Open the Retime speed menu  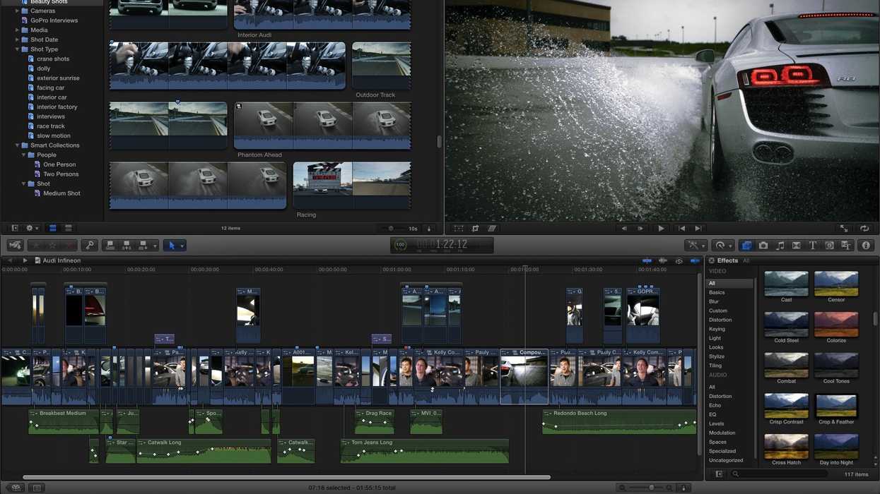pos(722,246)
